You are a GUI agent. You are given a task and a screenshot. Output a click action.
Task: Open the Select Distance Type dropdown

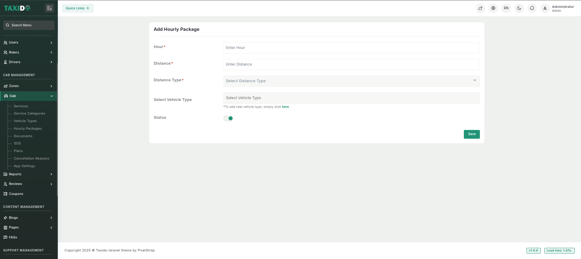coord(351,81)
